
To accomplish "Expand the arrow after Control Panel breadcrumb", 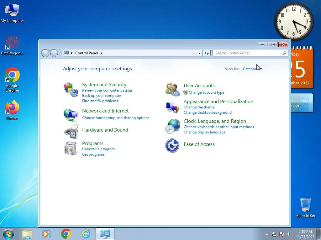I will pyautogui.click(x=101, y=53).
